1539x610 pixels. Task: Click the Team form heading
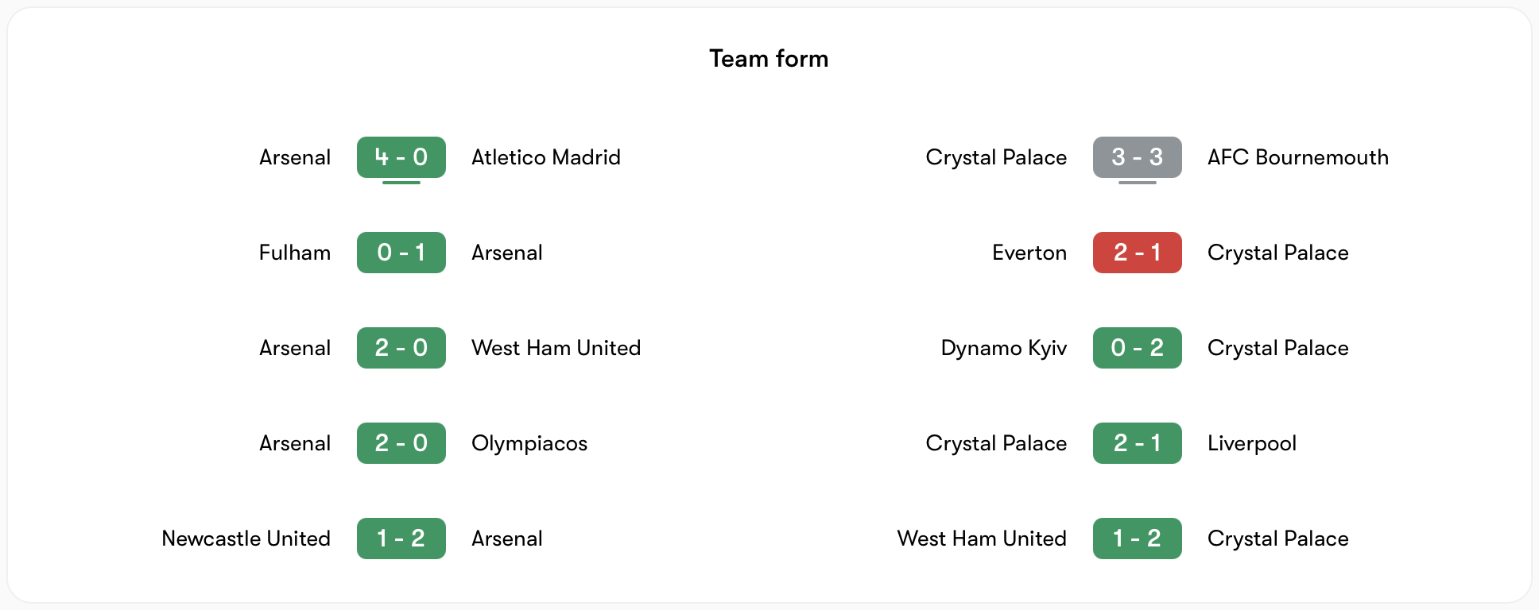point(769,59)
